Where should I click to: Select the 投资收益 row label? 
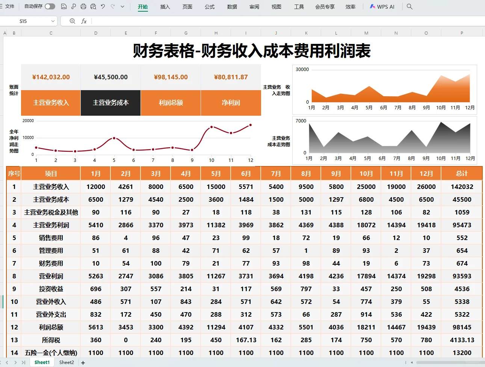[x=51, y=289]
